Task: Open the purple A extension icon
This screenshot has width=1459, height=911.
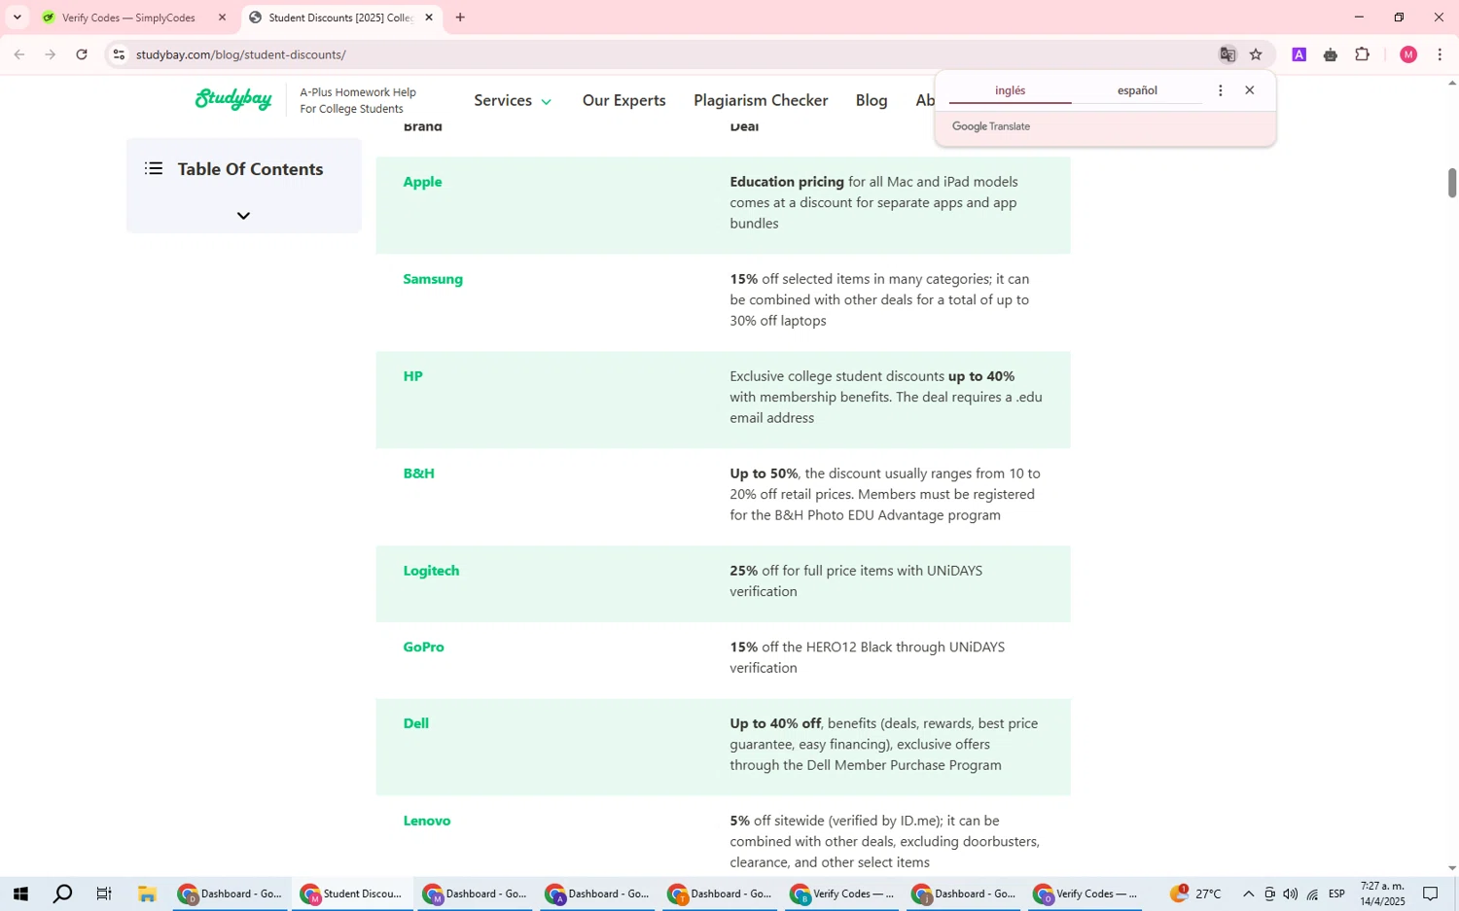Action: [1299, 54]
